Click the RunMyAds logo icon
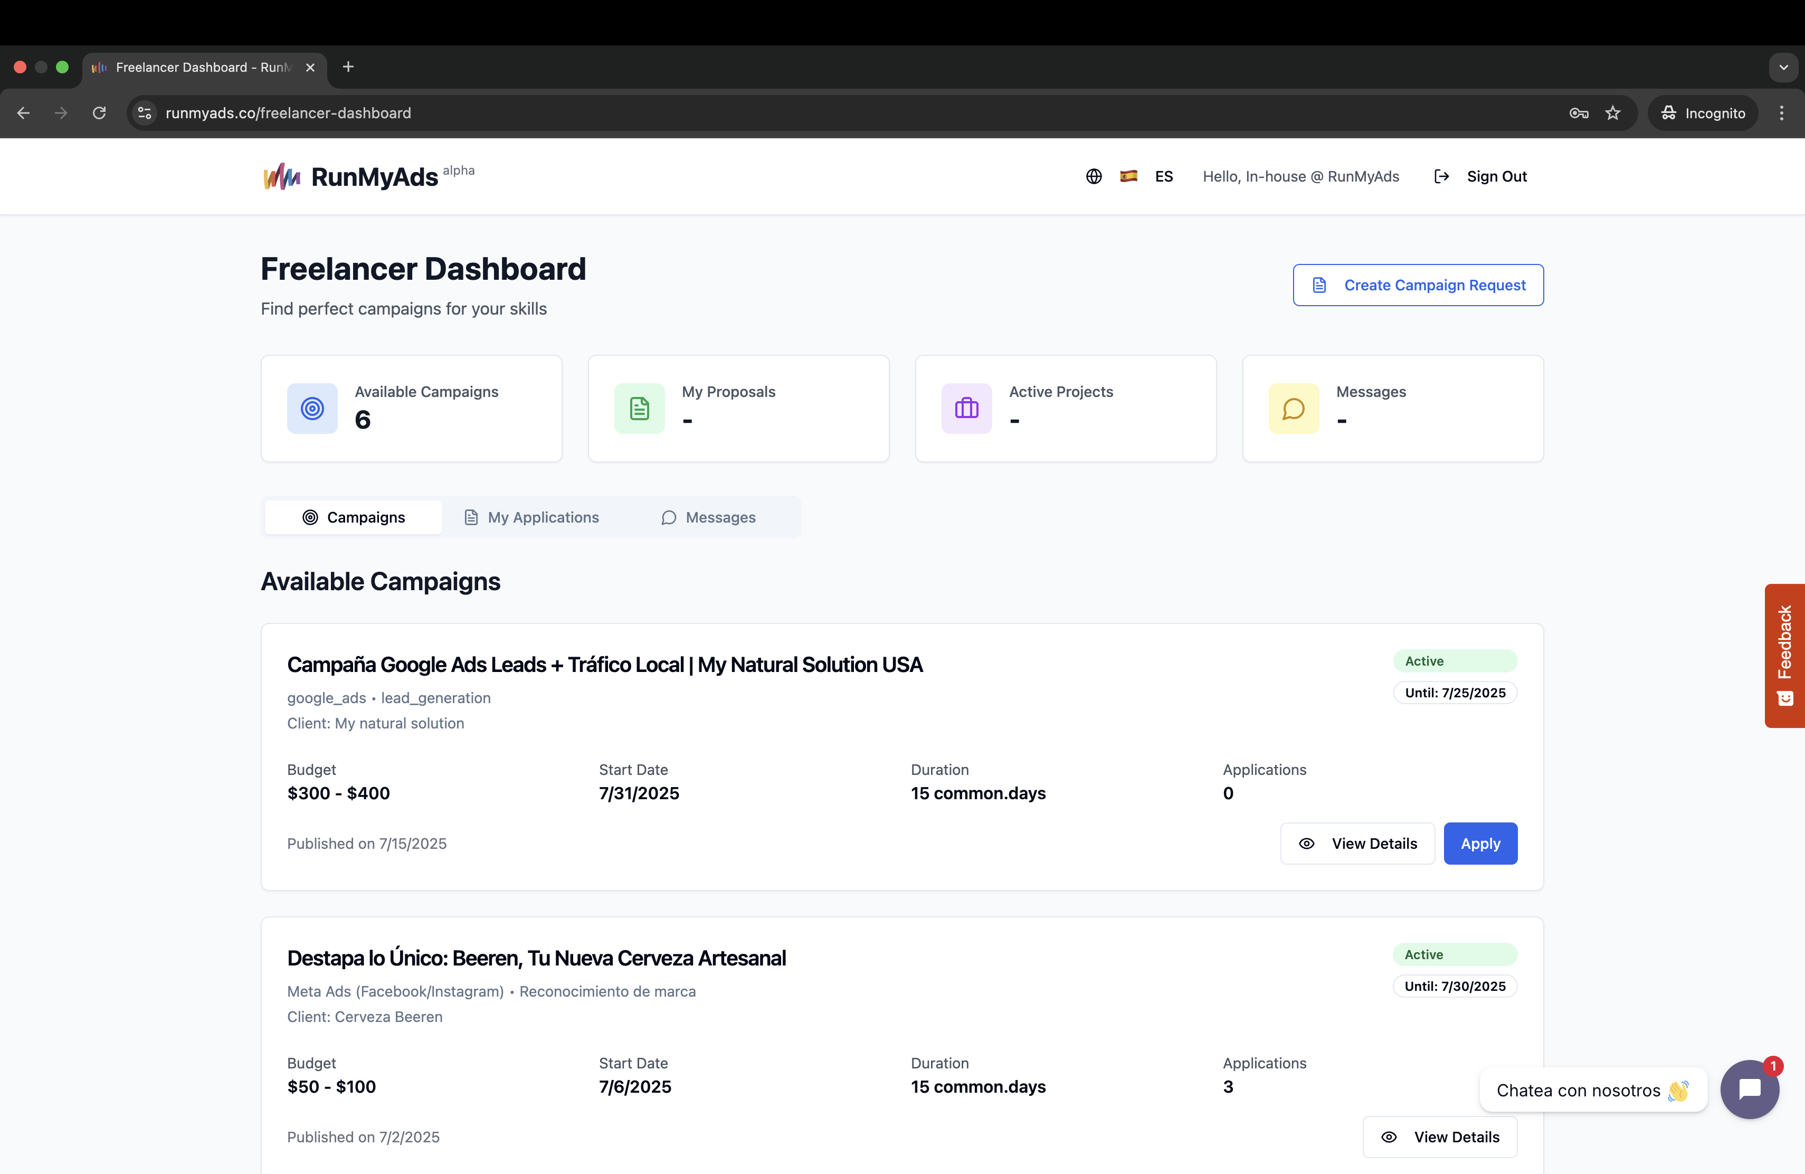The height and width of the screenshot is (1174, 1805). click(282, 176)
